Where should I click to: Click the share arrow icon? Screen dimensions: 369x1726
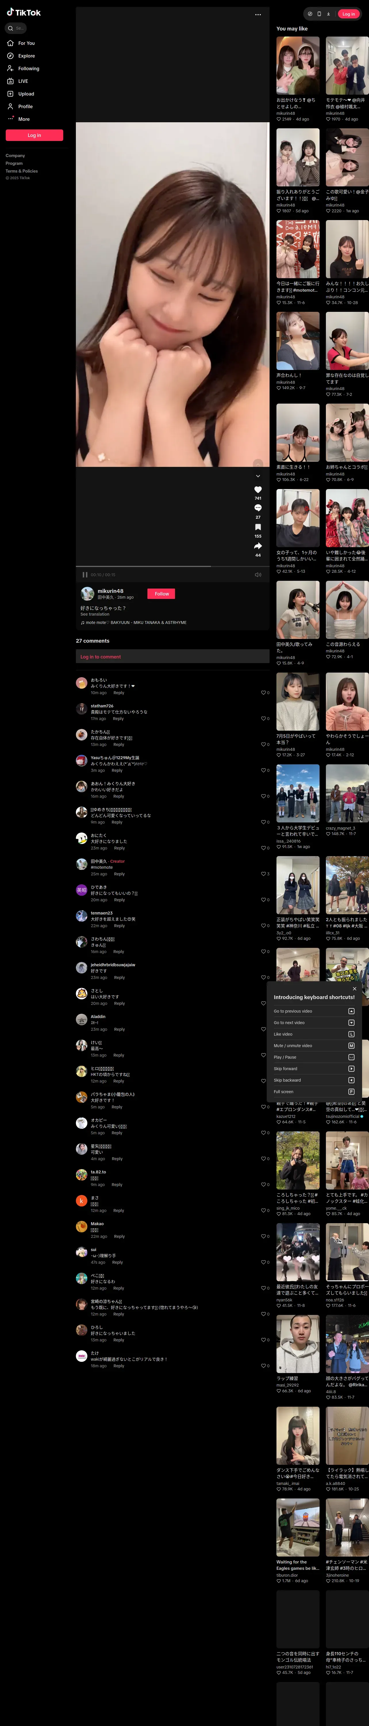coord(258,546)
